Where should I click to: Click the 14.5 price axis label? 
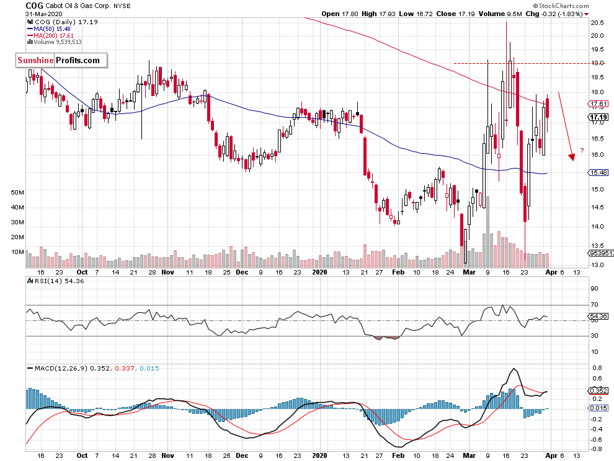pos(597,207)
